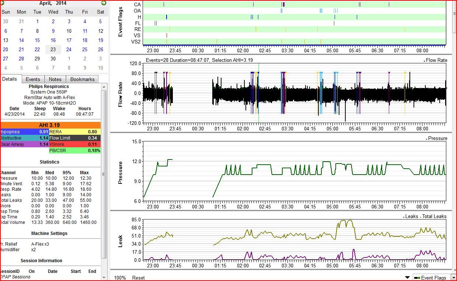This screenshot has width=457, height=281.
Task: Select April 19 in the calendar
Action: [x=101, y=40]
